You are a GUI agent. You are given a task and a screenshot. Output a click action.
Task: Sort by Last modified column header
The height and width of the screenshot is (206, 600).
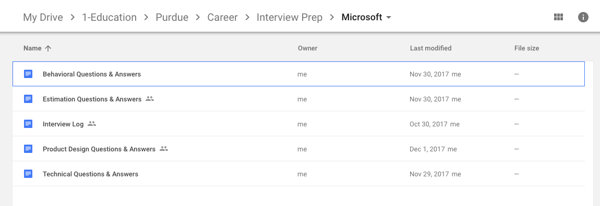430,48
